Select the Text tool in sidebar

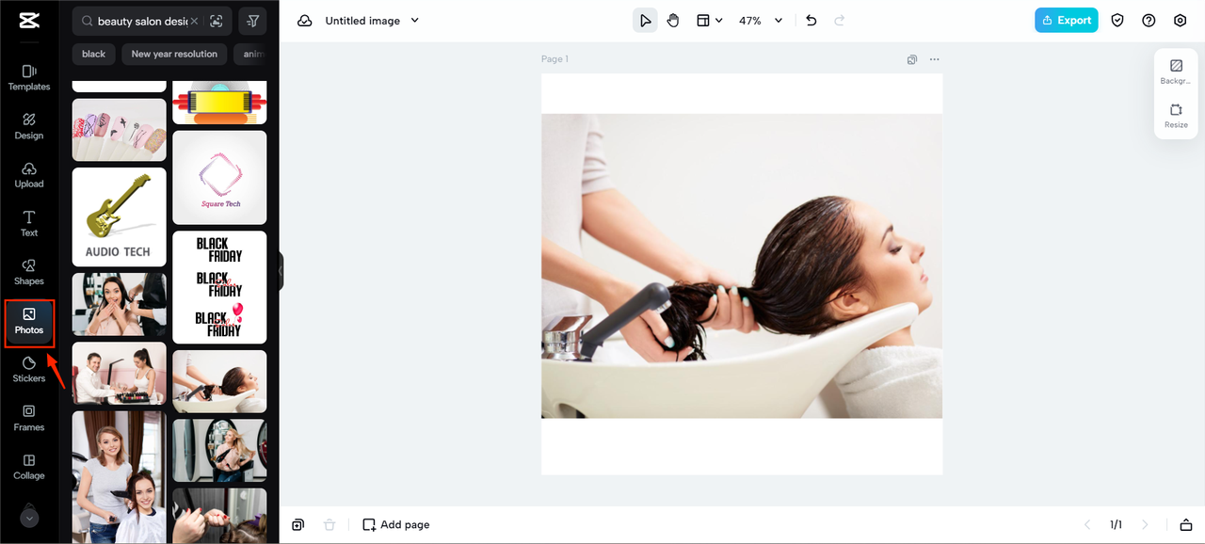(29, 223)
